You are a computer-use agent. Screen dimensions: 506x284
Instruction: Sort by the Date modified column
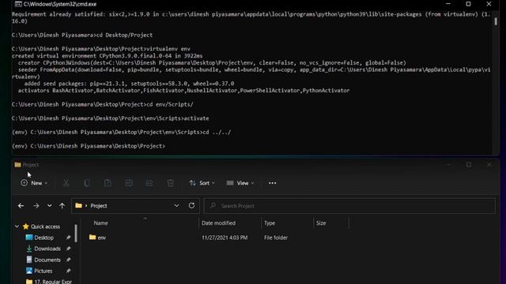218,222
